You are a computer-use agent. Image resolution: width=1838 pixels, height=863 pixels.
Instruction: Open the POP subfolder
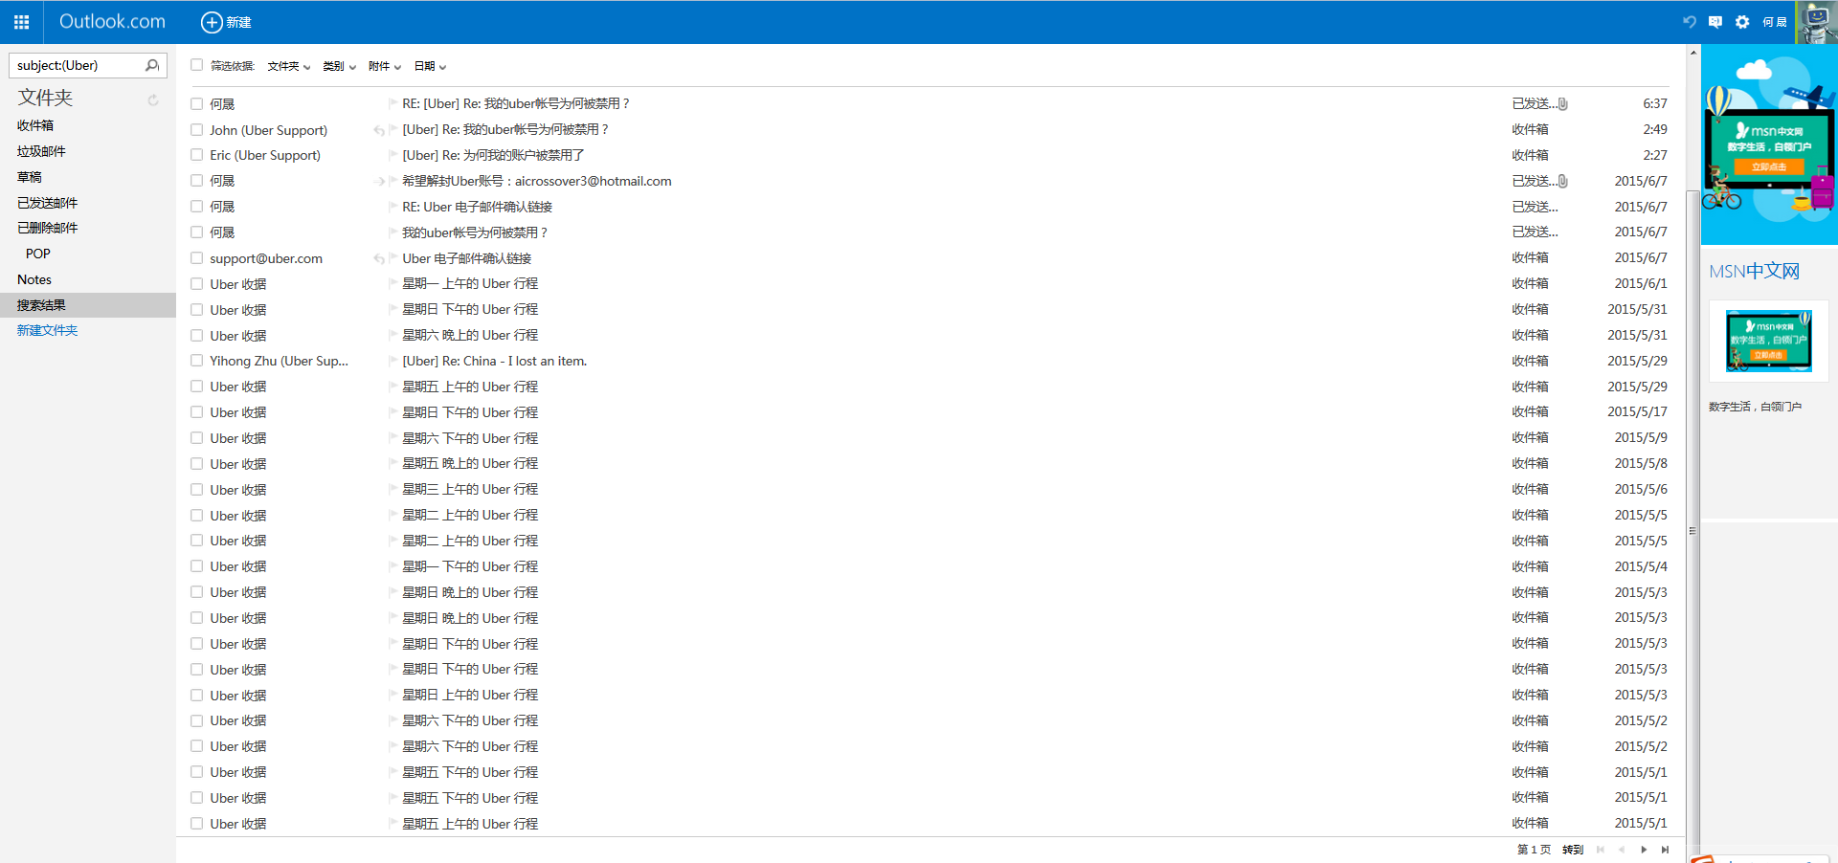click(38, 254)
